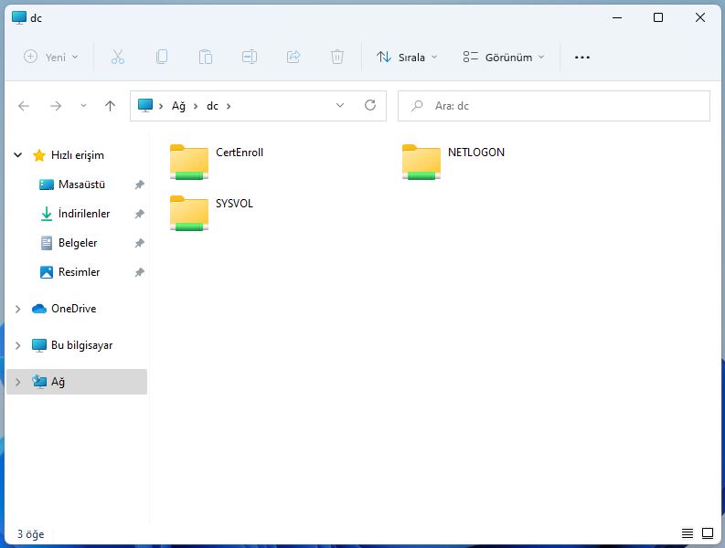725x548 pixels.
Task: Click the Cut scissors icon
Action: [118, 57]
